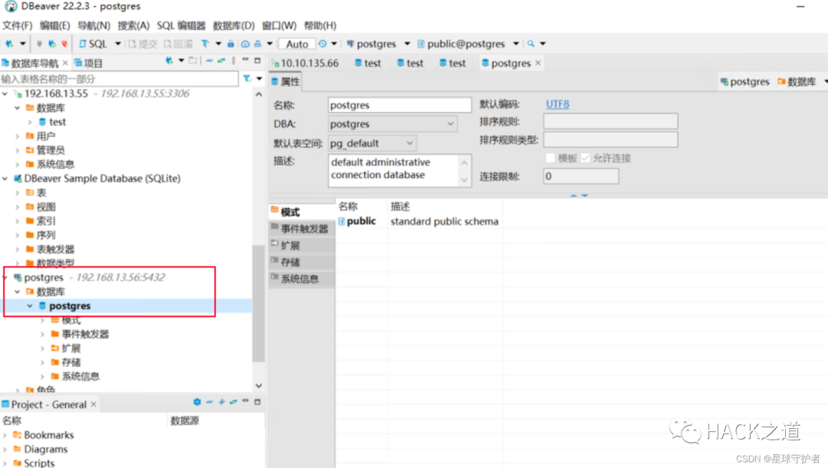The height and width of the screenshot is (468, 828).
Task: Click the 提交 commit button
Action: [x=143, y=44]
